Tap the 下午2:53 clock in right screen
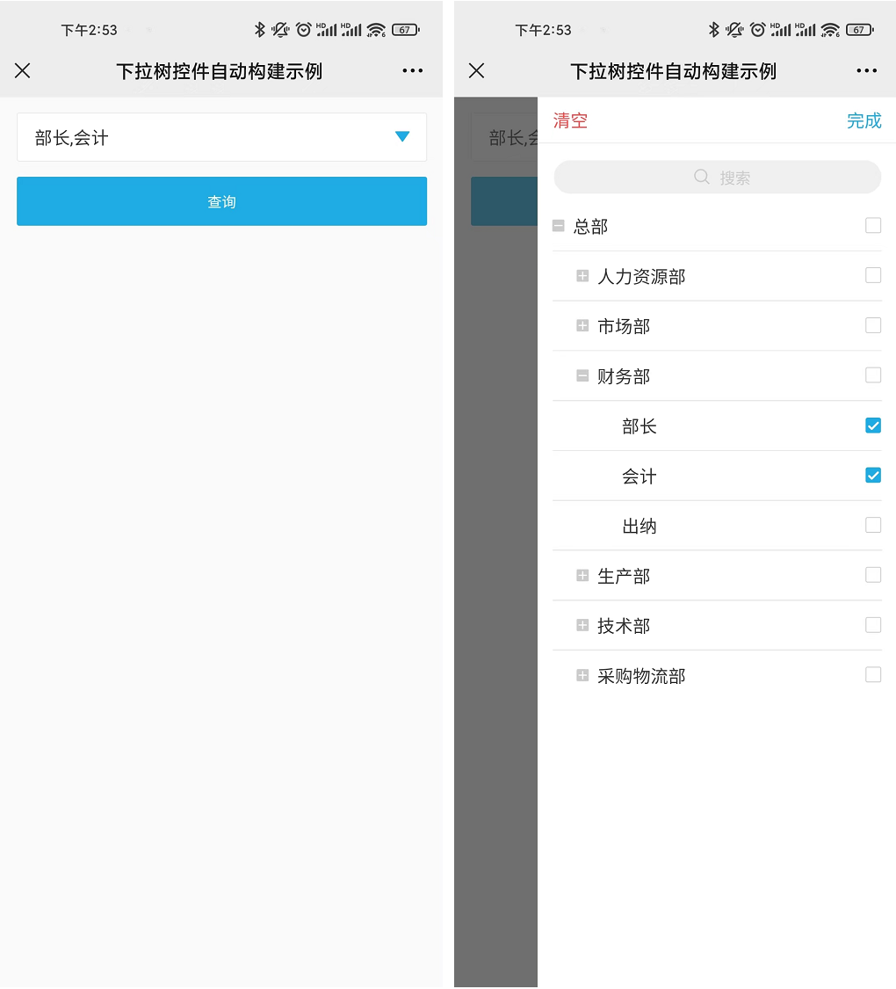 543,30
